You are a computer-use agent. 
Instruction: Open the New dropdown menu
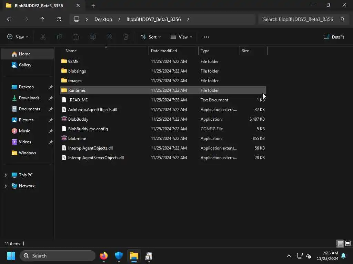click(x=18, y=37)
